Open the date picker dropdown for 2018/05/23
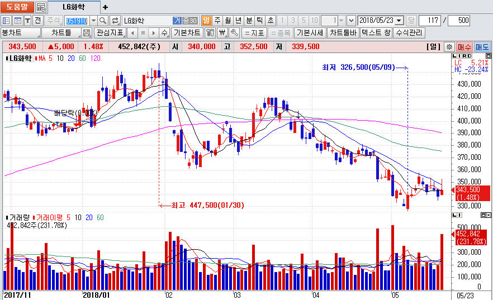This screenshot has height=300, width=493. point(399,20)
